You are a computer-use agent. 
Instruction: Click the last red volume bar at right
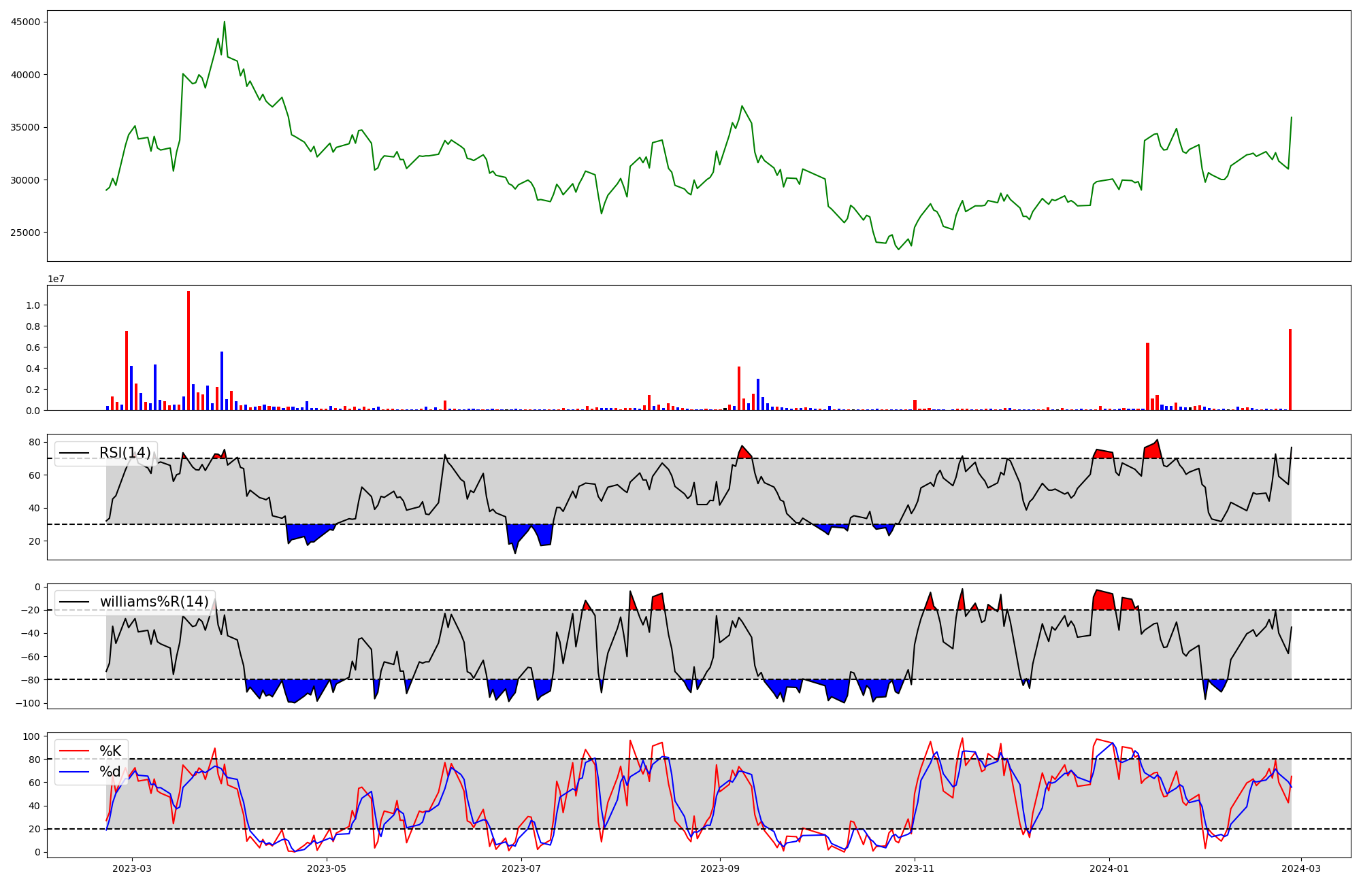(1290, 371)
